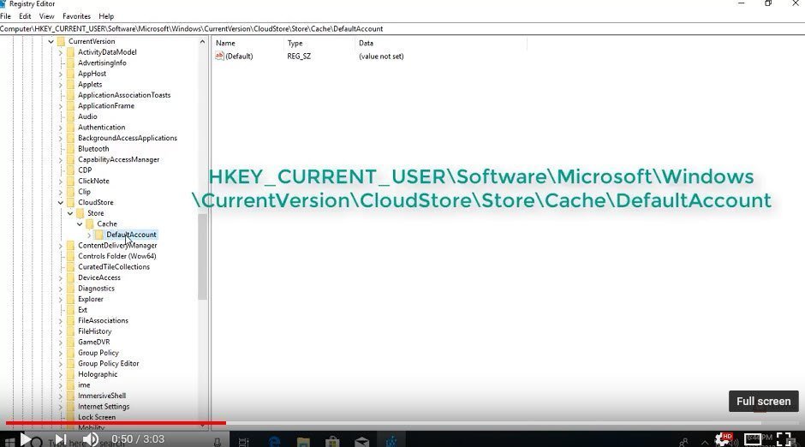This screenshot has height=447, width=805.
Task: Click the Bluetooth key folder icon
Action: click(x=71, y=149)
